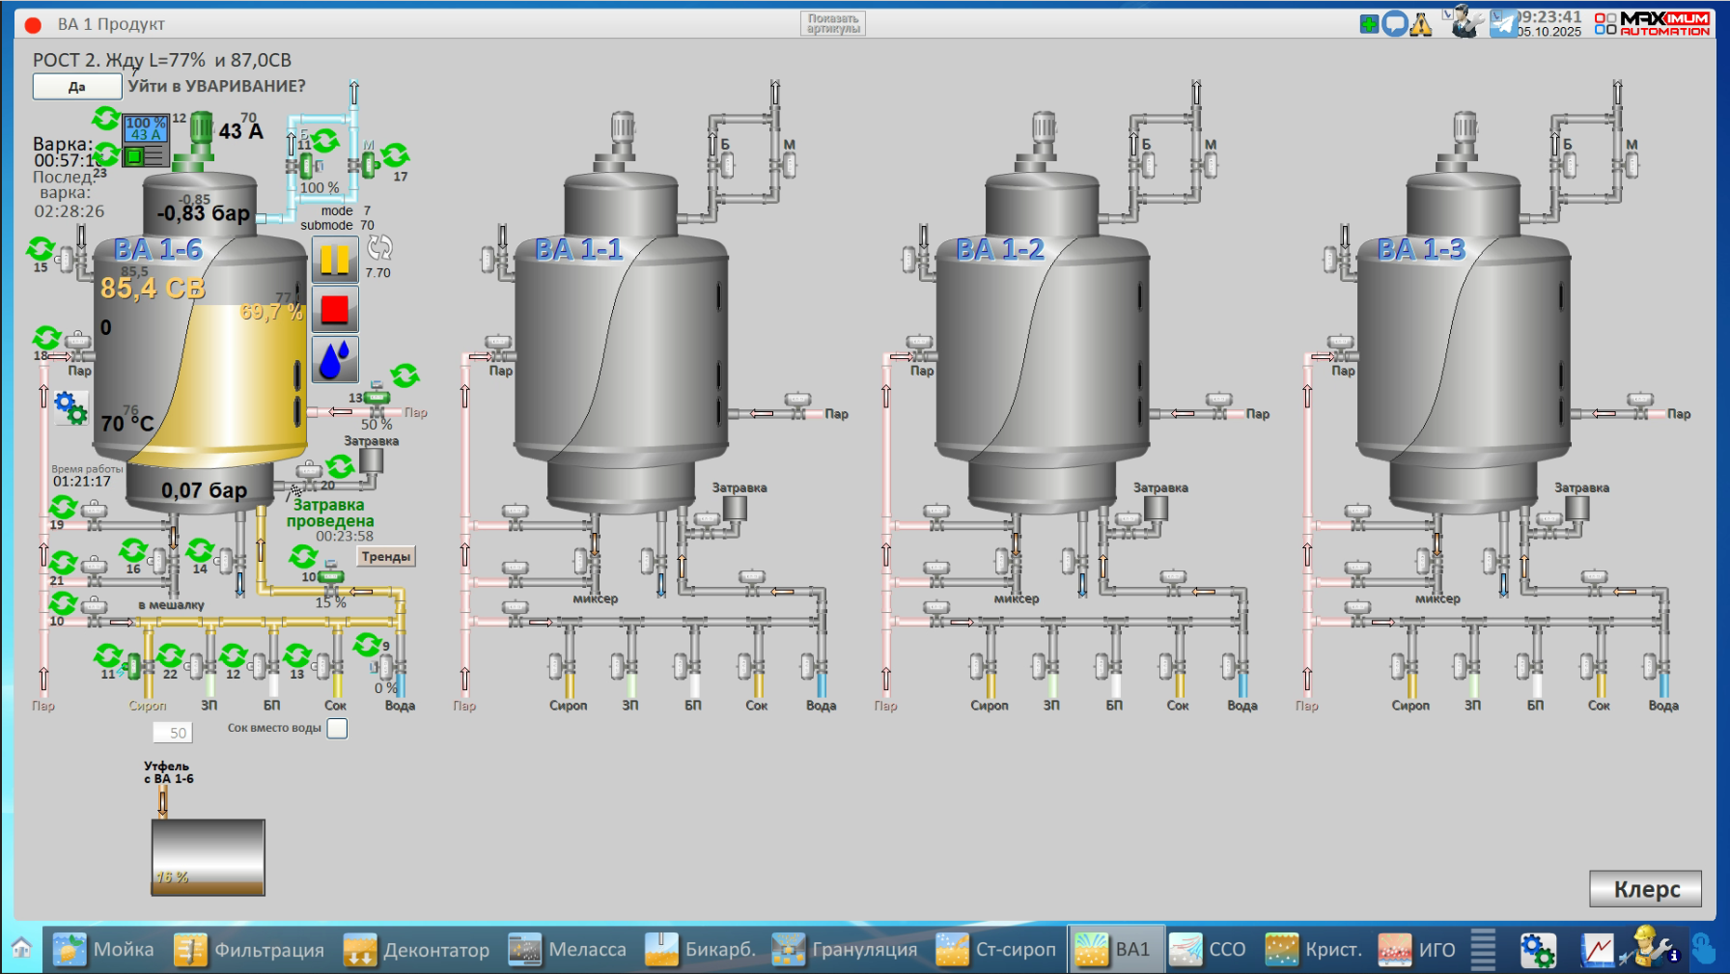Toggle auto mode for valve 15

pos(41,249)
